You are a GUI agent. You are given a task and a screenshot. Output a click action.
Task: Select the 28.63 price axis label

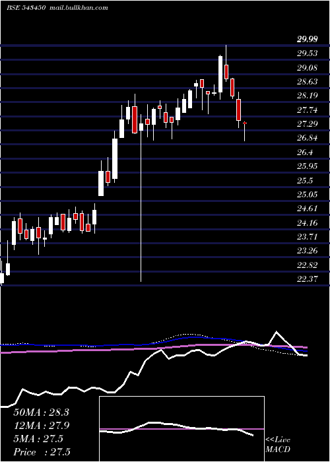click(x=308, y=82)
